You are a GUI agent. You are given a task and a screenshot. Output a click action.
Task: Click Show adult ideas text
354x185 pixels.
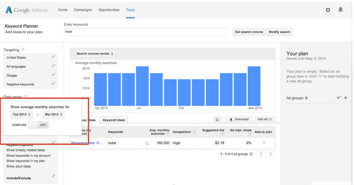(x=19, y=166)
